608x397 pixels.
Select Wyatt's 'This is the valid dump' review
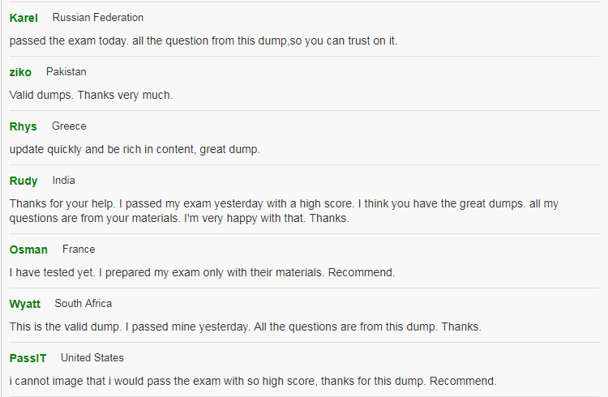(245, 327)
